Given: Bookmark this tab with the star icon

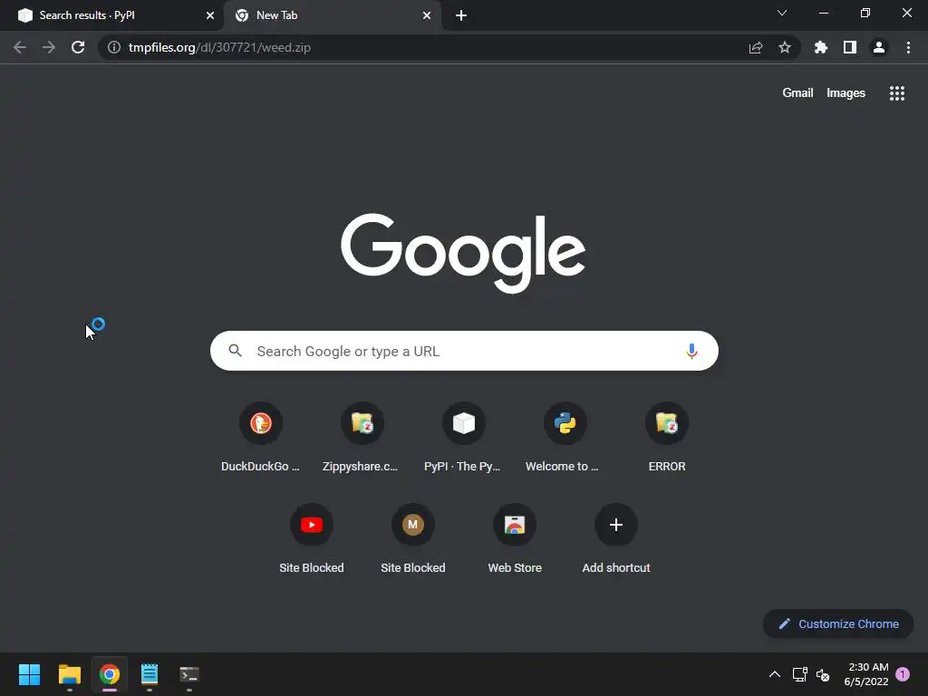Looking at the screenshot, I should (785, 47).
